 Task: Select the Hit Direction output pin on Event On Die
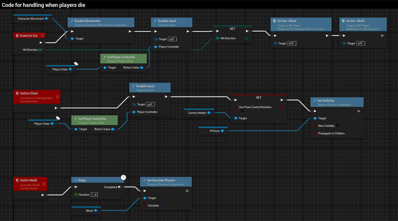click(x=40, y=50)
